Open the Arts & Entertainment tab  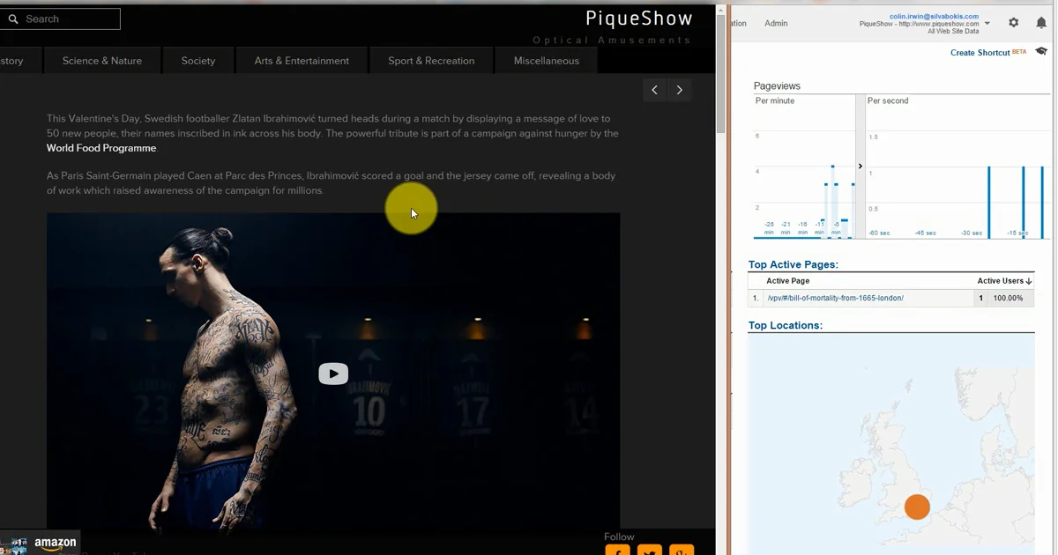[302, 61]
